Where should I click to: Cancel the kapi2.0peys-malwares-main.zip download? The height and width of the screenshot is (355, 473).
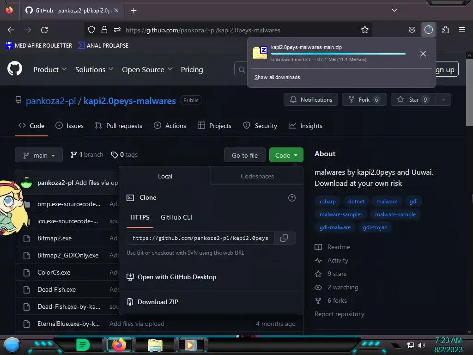(x=423, y=54)
